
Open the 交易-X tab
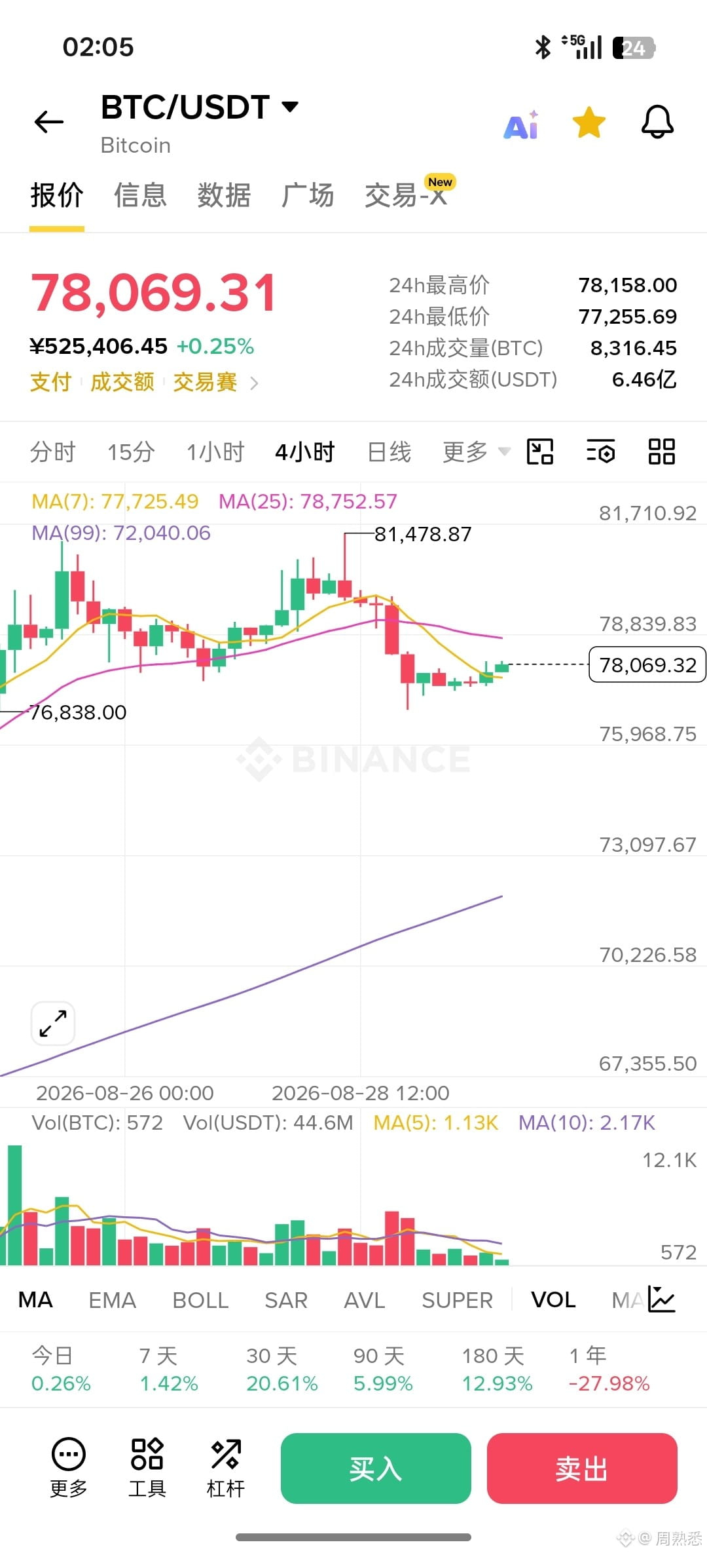click(407, 195)
